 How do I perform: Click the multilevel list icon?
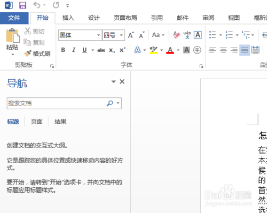pyautogui.click(x=246, y=35)
